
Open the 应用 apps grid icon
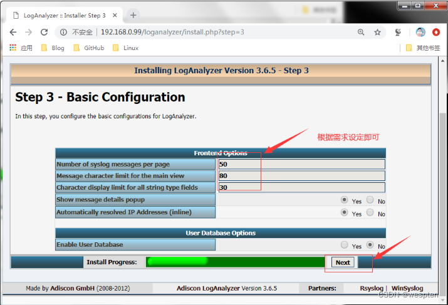pyautogui.click(x=13, y=48)
